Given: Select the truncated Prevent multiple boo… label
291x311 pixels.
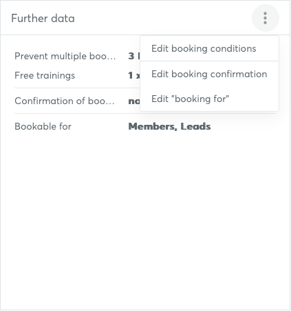Looking at the screenshot, I should point(65,56).
